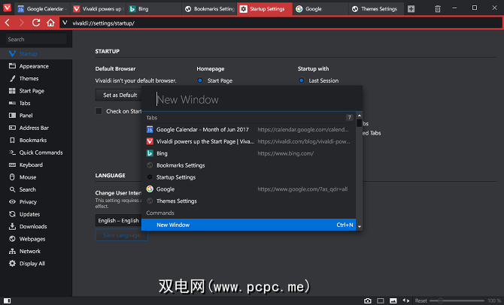Open the Vivaldi menu logo button
Image resolution: width=504 pixels, height=305 pixels.
tap(7, 8)
